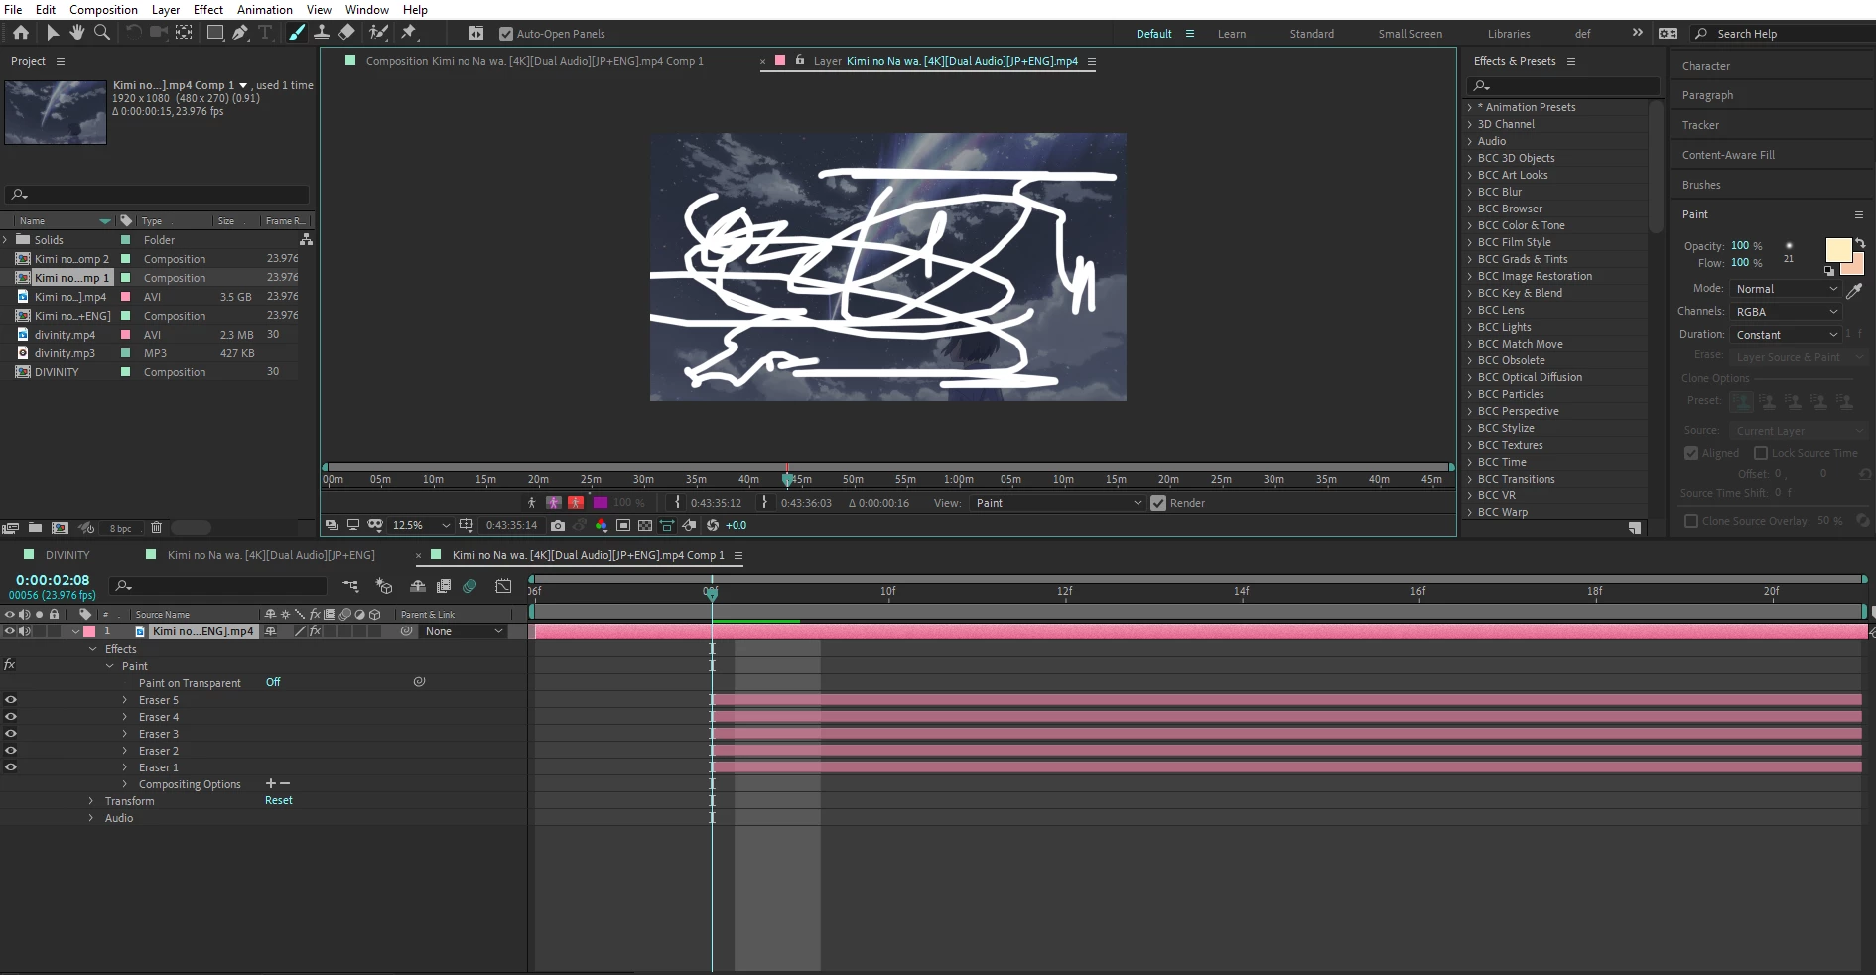The image size is (1876, 975).
Task: Expand the Transform property group
Action: [x=91, y=801]
